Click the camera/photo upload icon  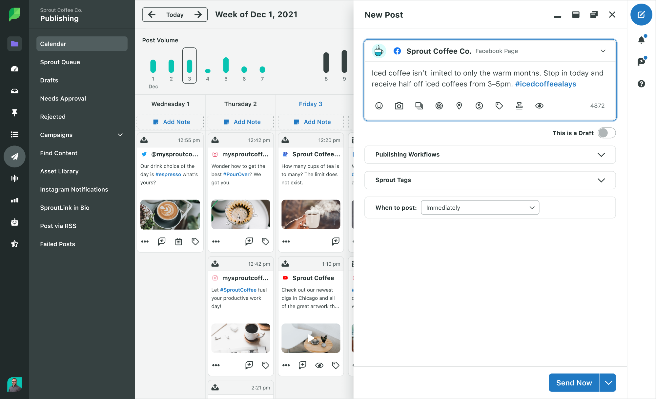[399, 105]
